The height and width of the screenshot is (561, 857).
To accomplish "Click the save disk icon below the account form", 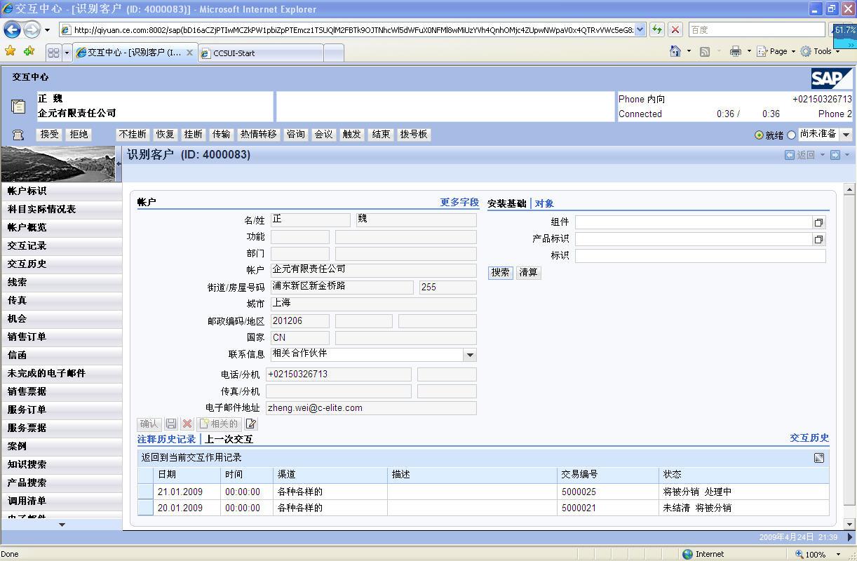I will (x=171, y=424).
